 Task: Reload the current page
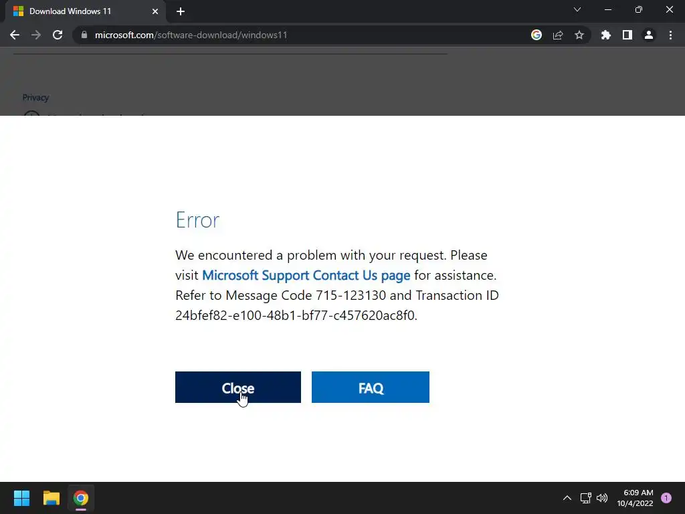(x=58, y=35)
